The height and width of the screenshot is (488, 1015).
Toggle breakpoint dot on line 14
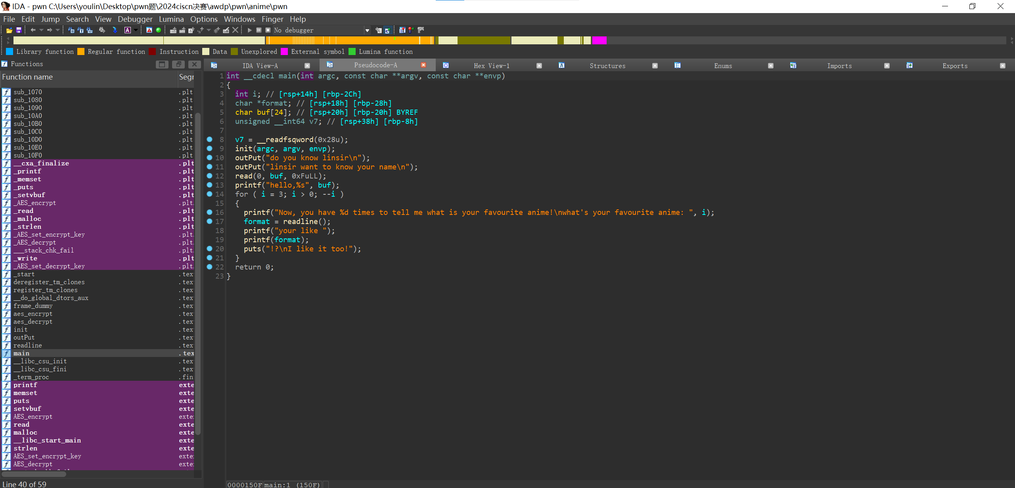click(209, 194)
